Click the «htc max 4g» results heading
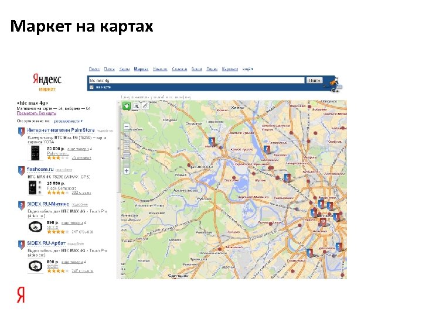Viewport: 422px width, 316px height. click(32, 103)
